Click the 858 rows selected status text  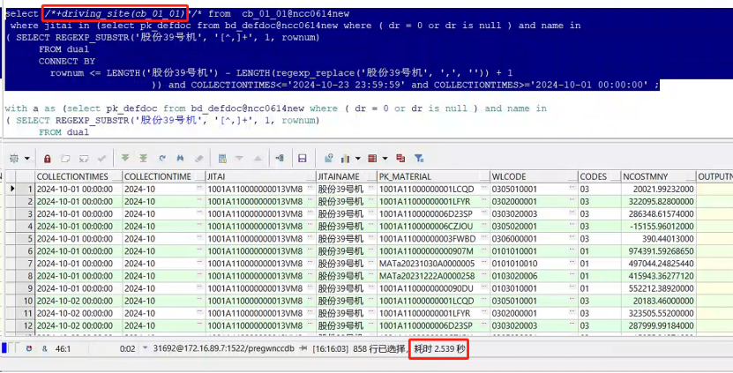pos(378,348)
